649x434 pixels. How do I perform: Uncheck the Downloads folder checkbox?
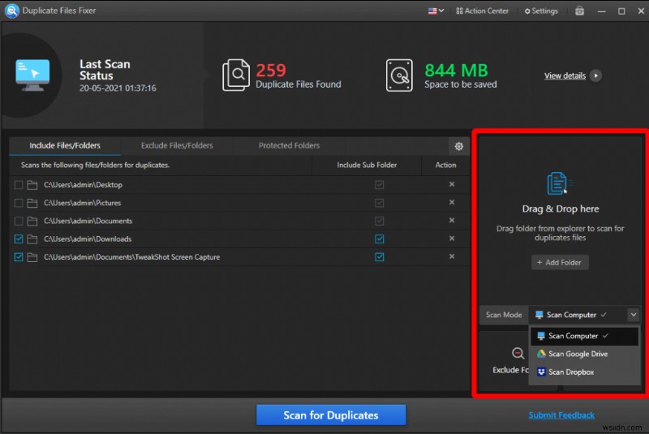pyautogui.click(x=19, y=238)
